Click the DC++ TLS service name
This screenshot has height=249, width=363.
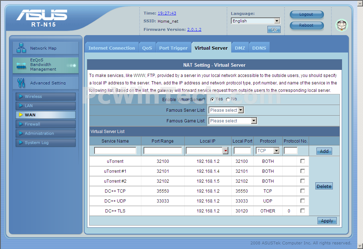pos(115,211)
